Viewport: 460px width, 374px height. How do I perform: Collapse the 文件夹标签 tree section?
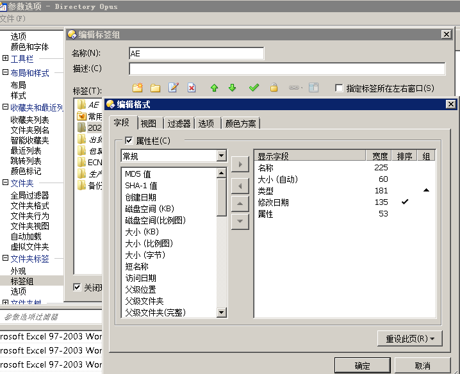click(6, 259)
